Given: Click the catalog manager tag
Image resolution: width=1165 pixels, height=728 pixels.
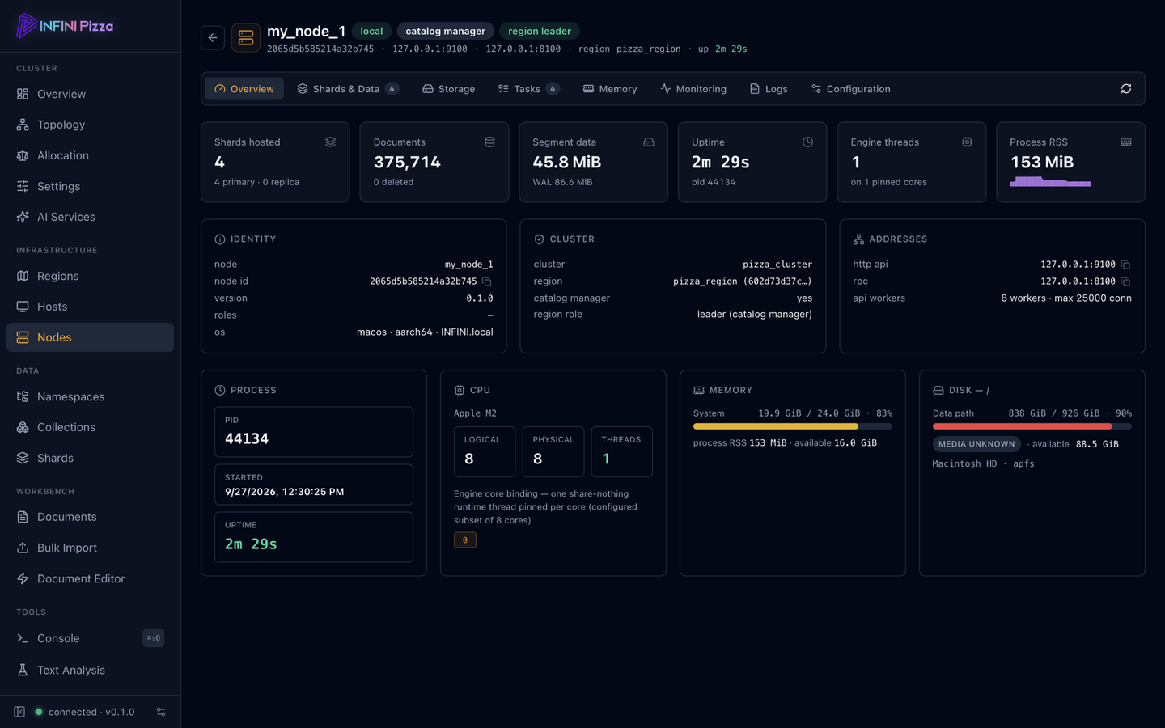Looking at the screenshot, I should tap(445, 31).
